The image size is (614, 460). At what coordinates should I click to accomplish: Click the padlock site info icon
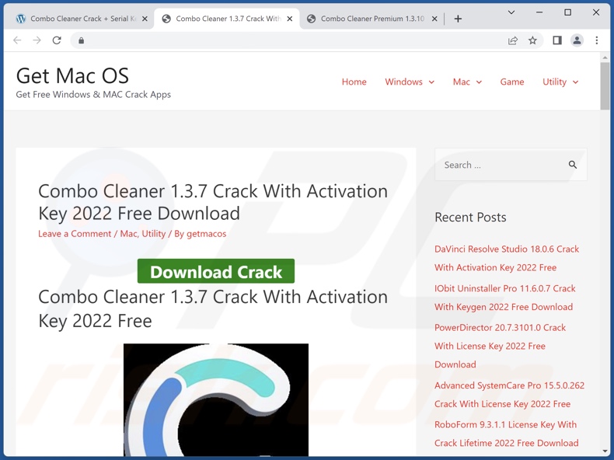coord(81,40)
